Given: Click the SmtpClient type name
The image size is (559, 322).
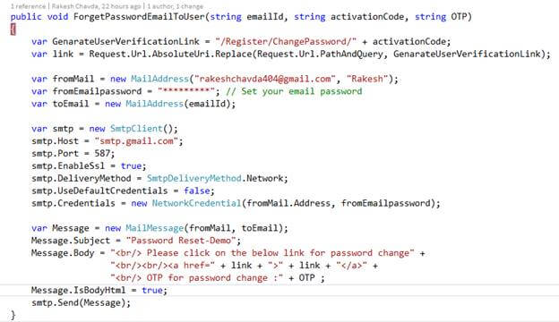Looking at the screenshot, I should coord(136,129).
